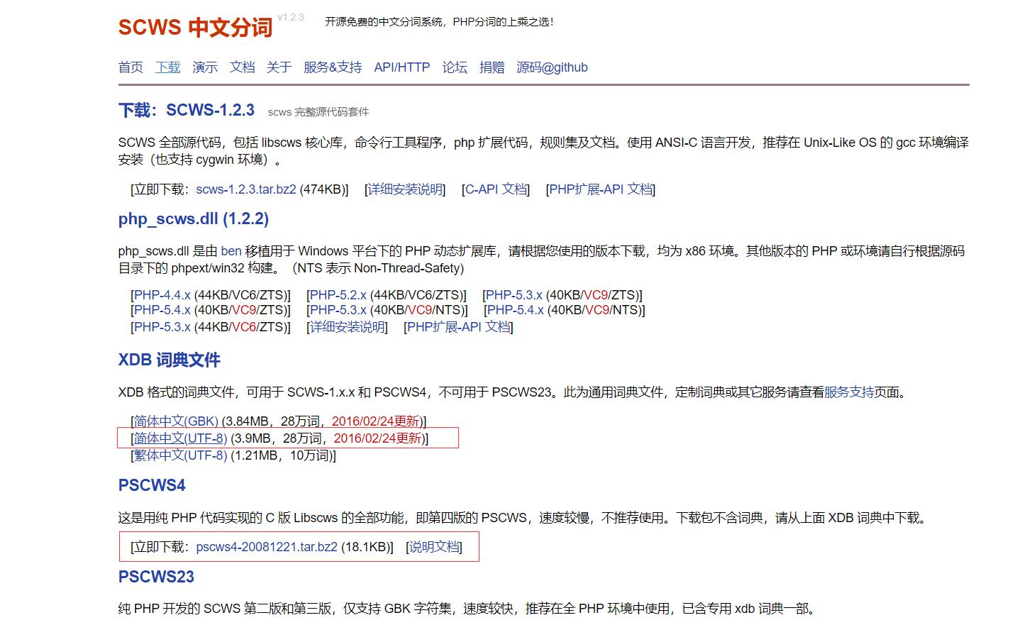Visit the 论坛 navigation link
The image size is (1010, 625).
pos(455,67)
